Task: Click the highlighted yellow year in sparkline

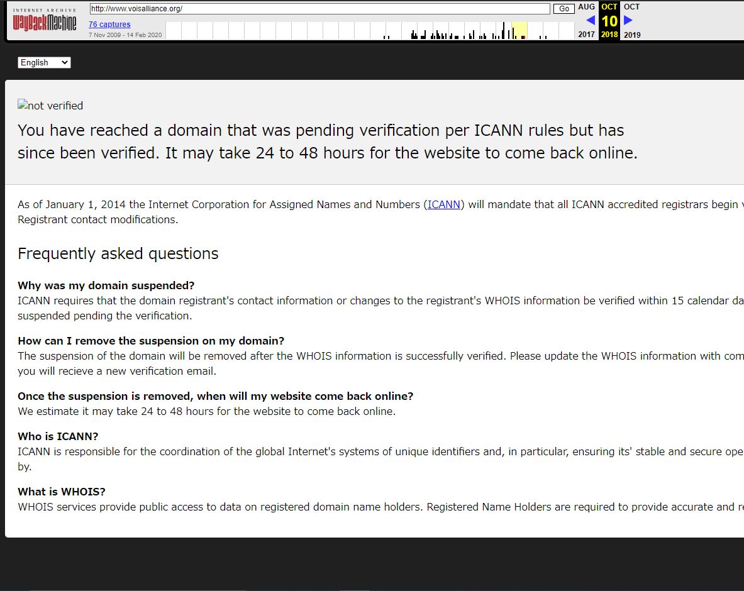Action: click(519, 30)
